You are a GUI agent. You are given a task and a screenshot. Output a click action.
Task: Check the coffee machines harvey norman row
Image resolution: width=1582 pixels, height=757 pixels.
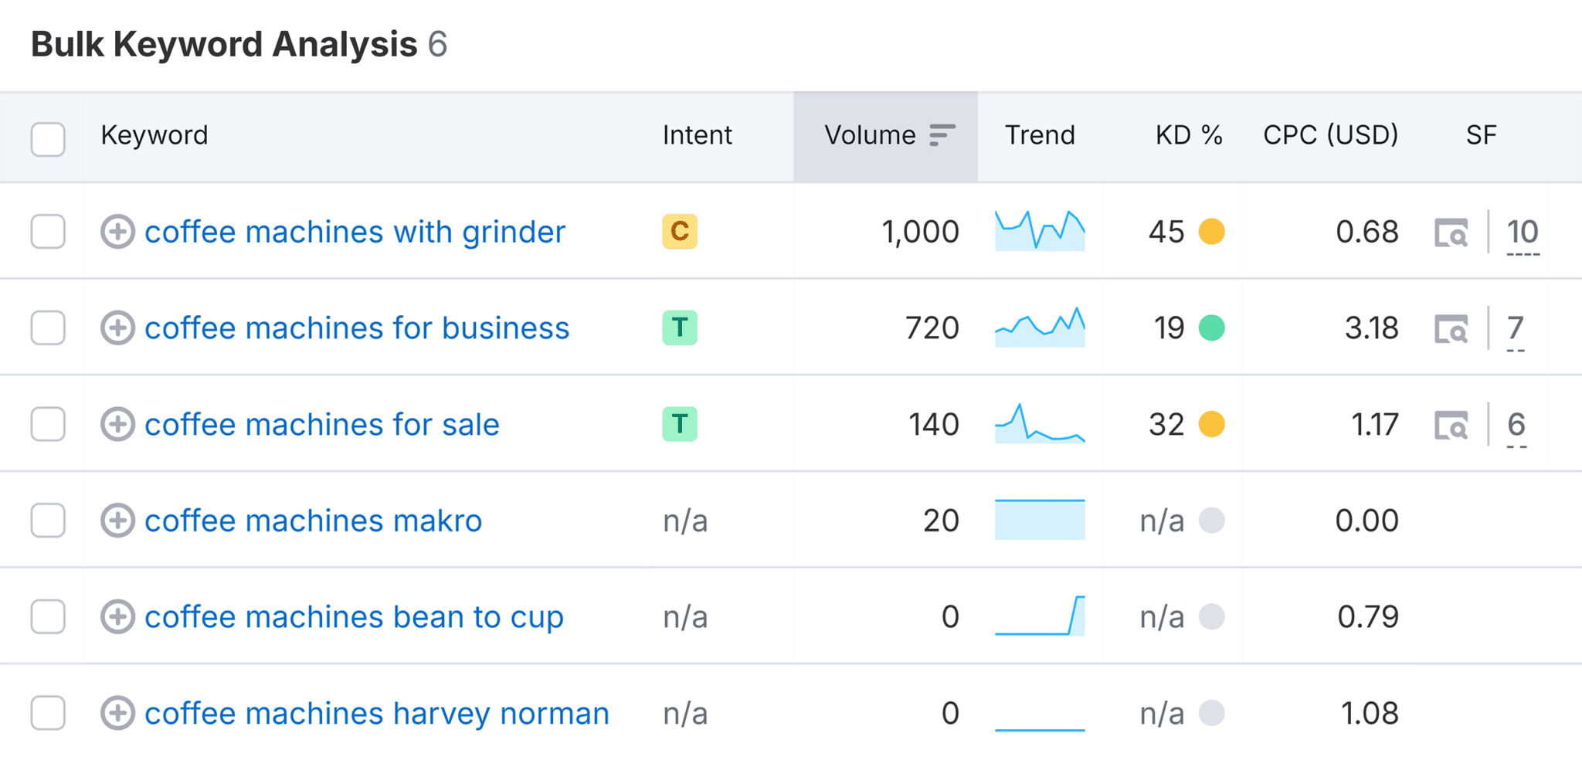tap(48, 712)
